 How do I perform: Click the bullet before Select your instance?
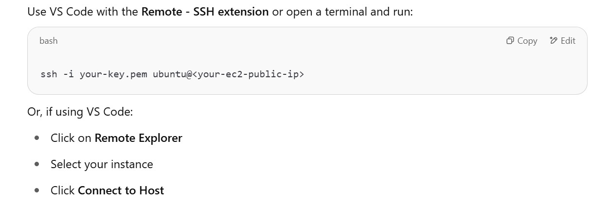pyautogui.click(x=37, y=164)
